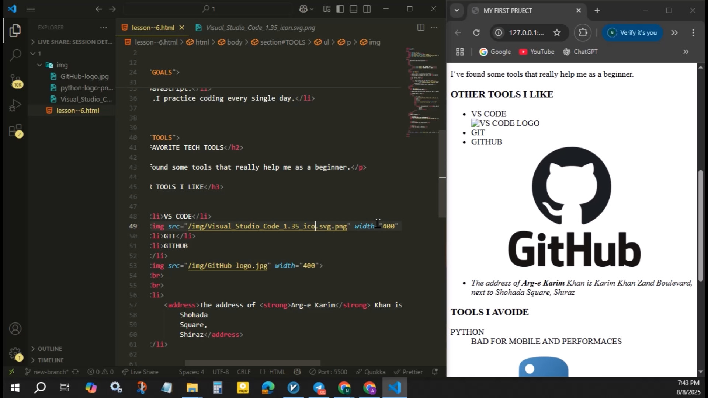Expand the OUTLINE section
708x398 pixels.
49,349
